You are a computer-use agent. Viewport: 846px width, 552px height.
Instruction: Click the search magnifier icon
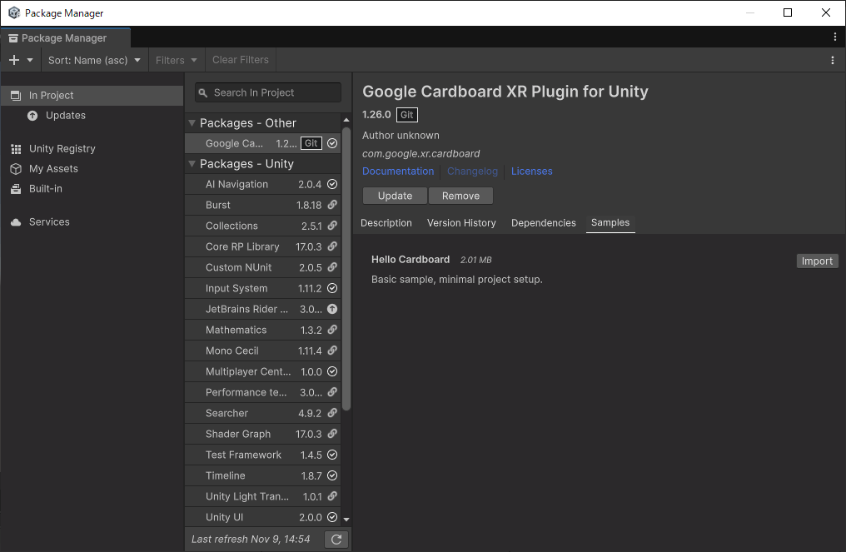coord(203,92)
